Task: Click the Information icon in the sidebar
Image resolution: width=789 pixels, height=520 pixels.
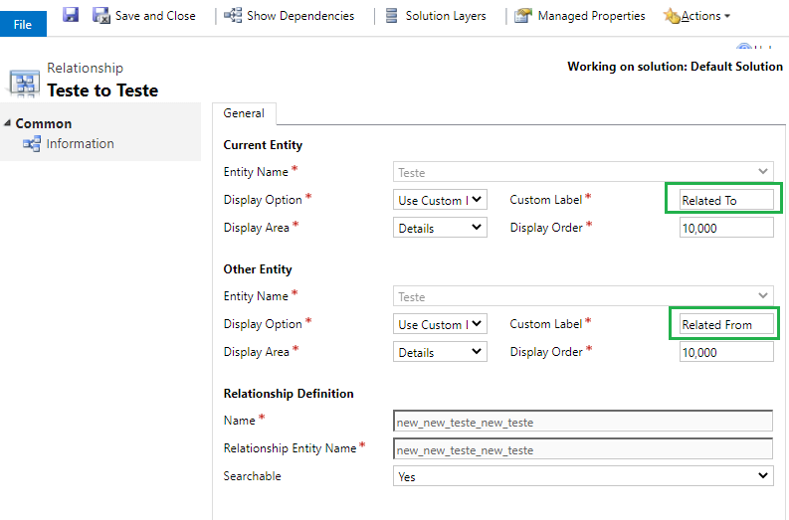Action: 32,144
